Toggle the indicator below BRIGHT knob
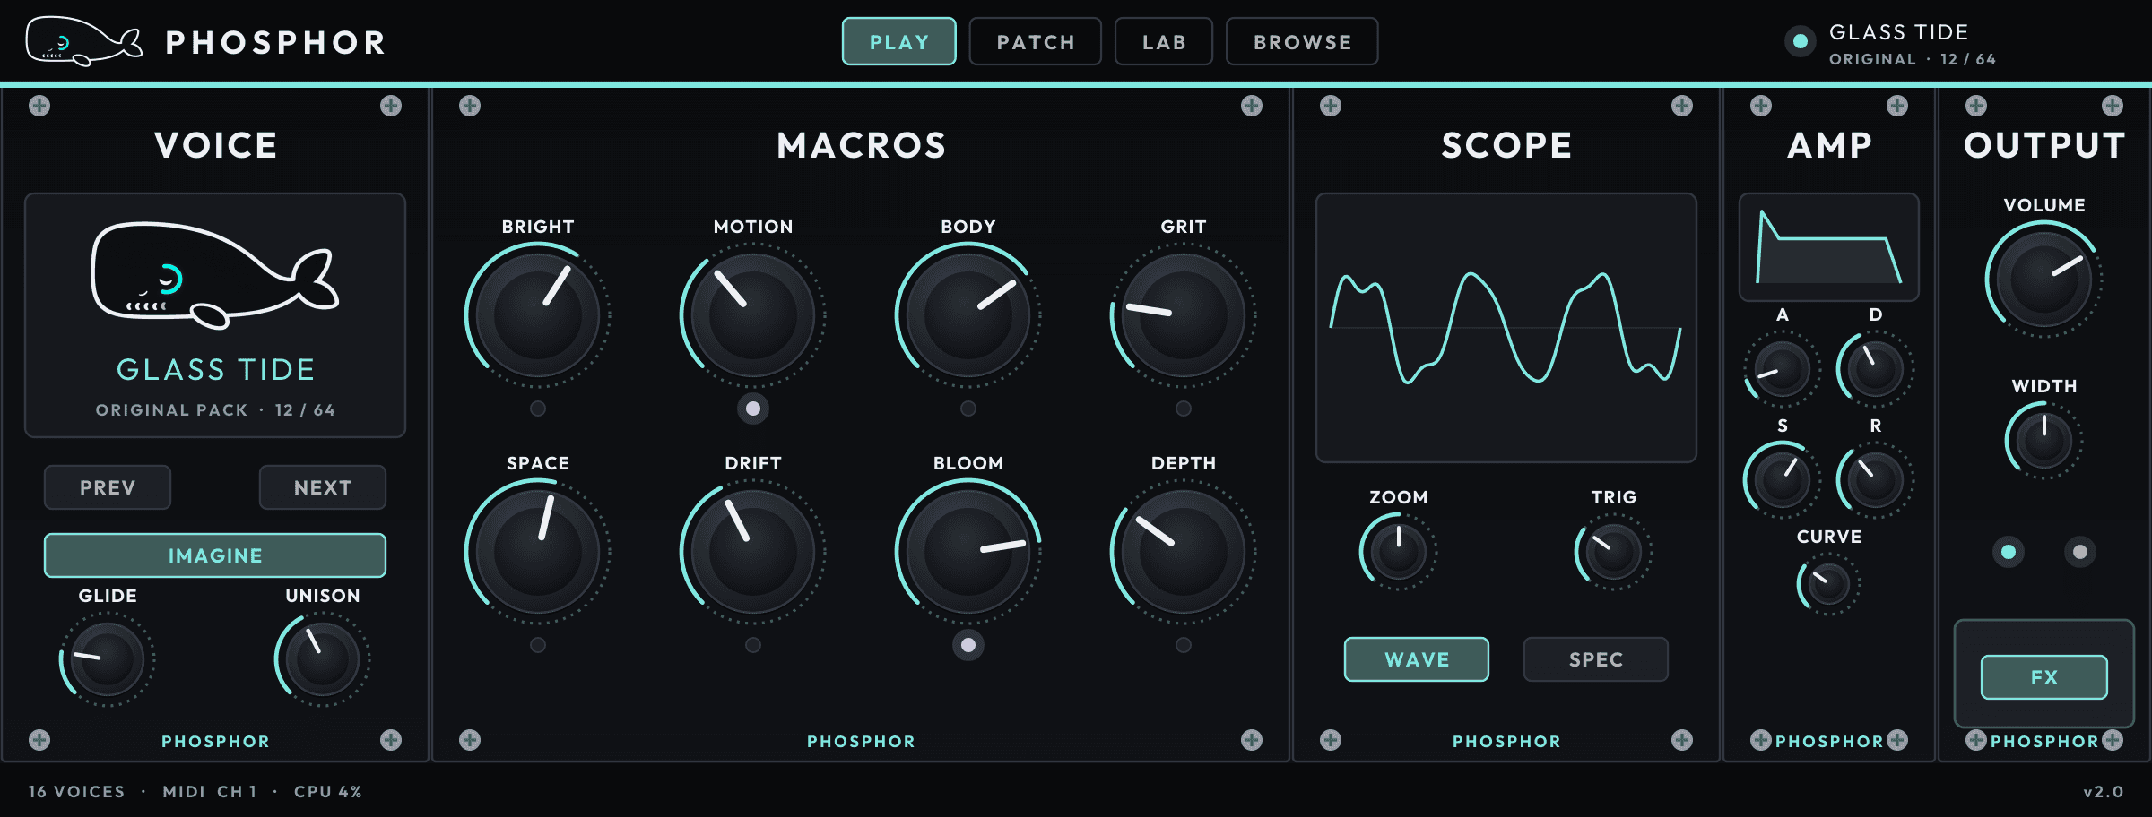Image resolution: width=2152 pixels, height=817 pixels. pos(538,408)
